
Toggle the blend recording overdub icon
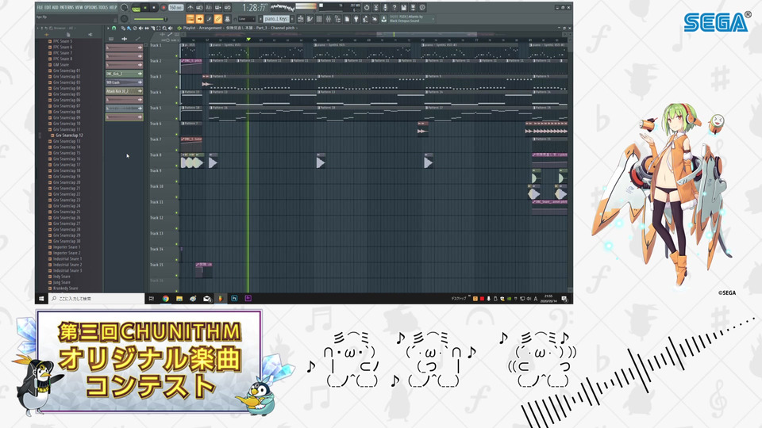coord(217,7)
